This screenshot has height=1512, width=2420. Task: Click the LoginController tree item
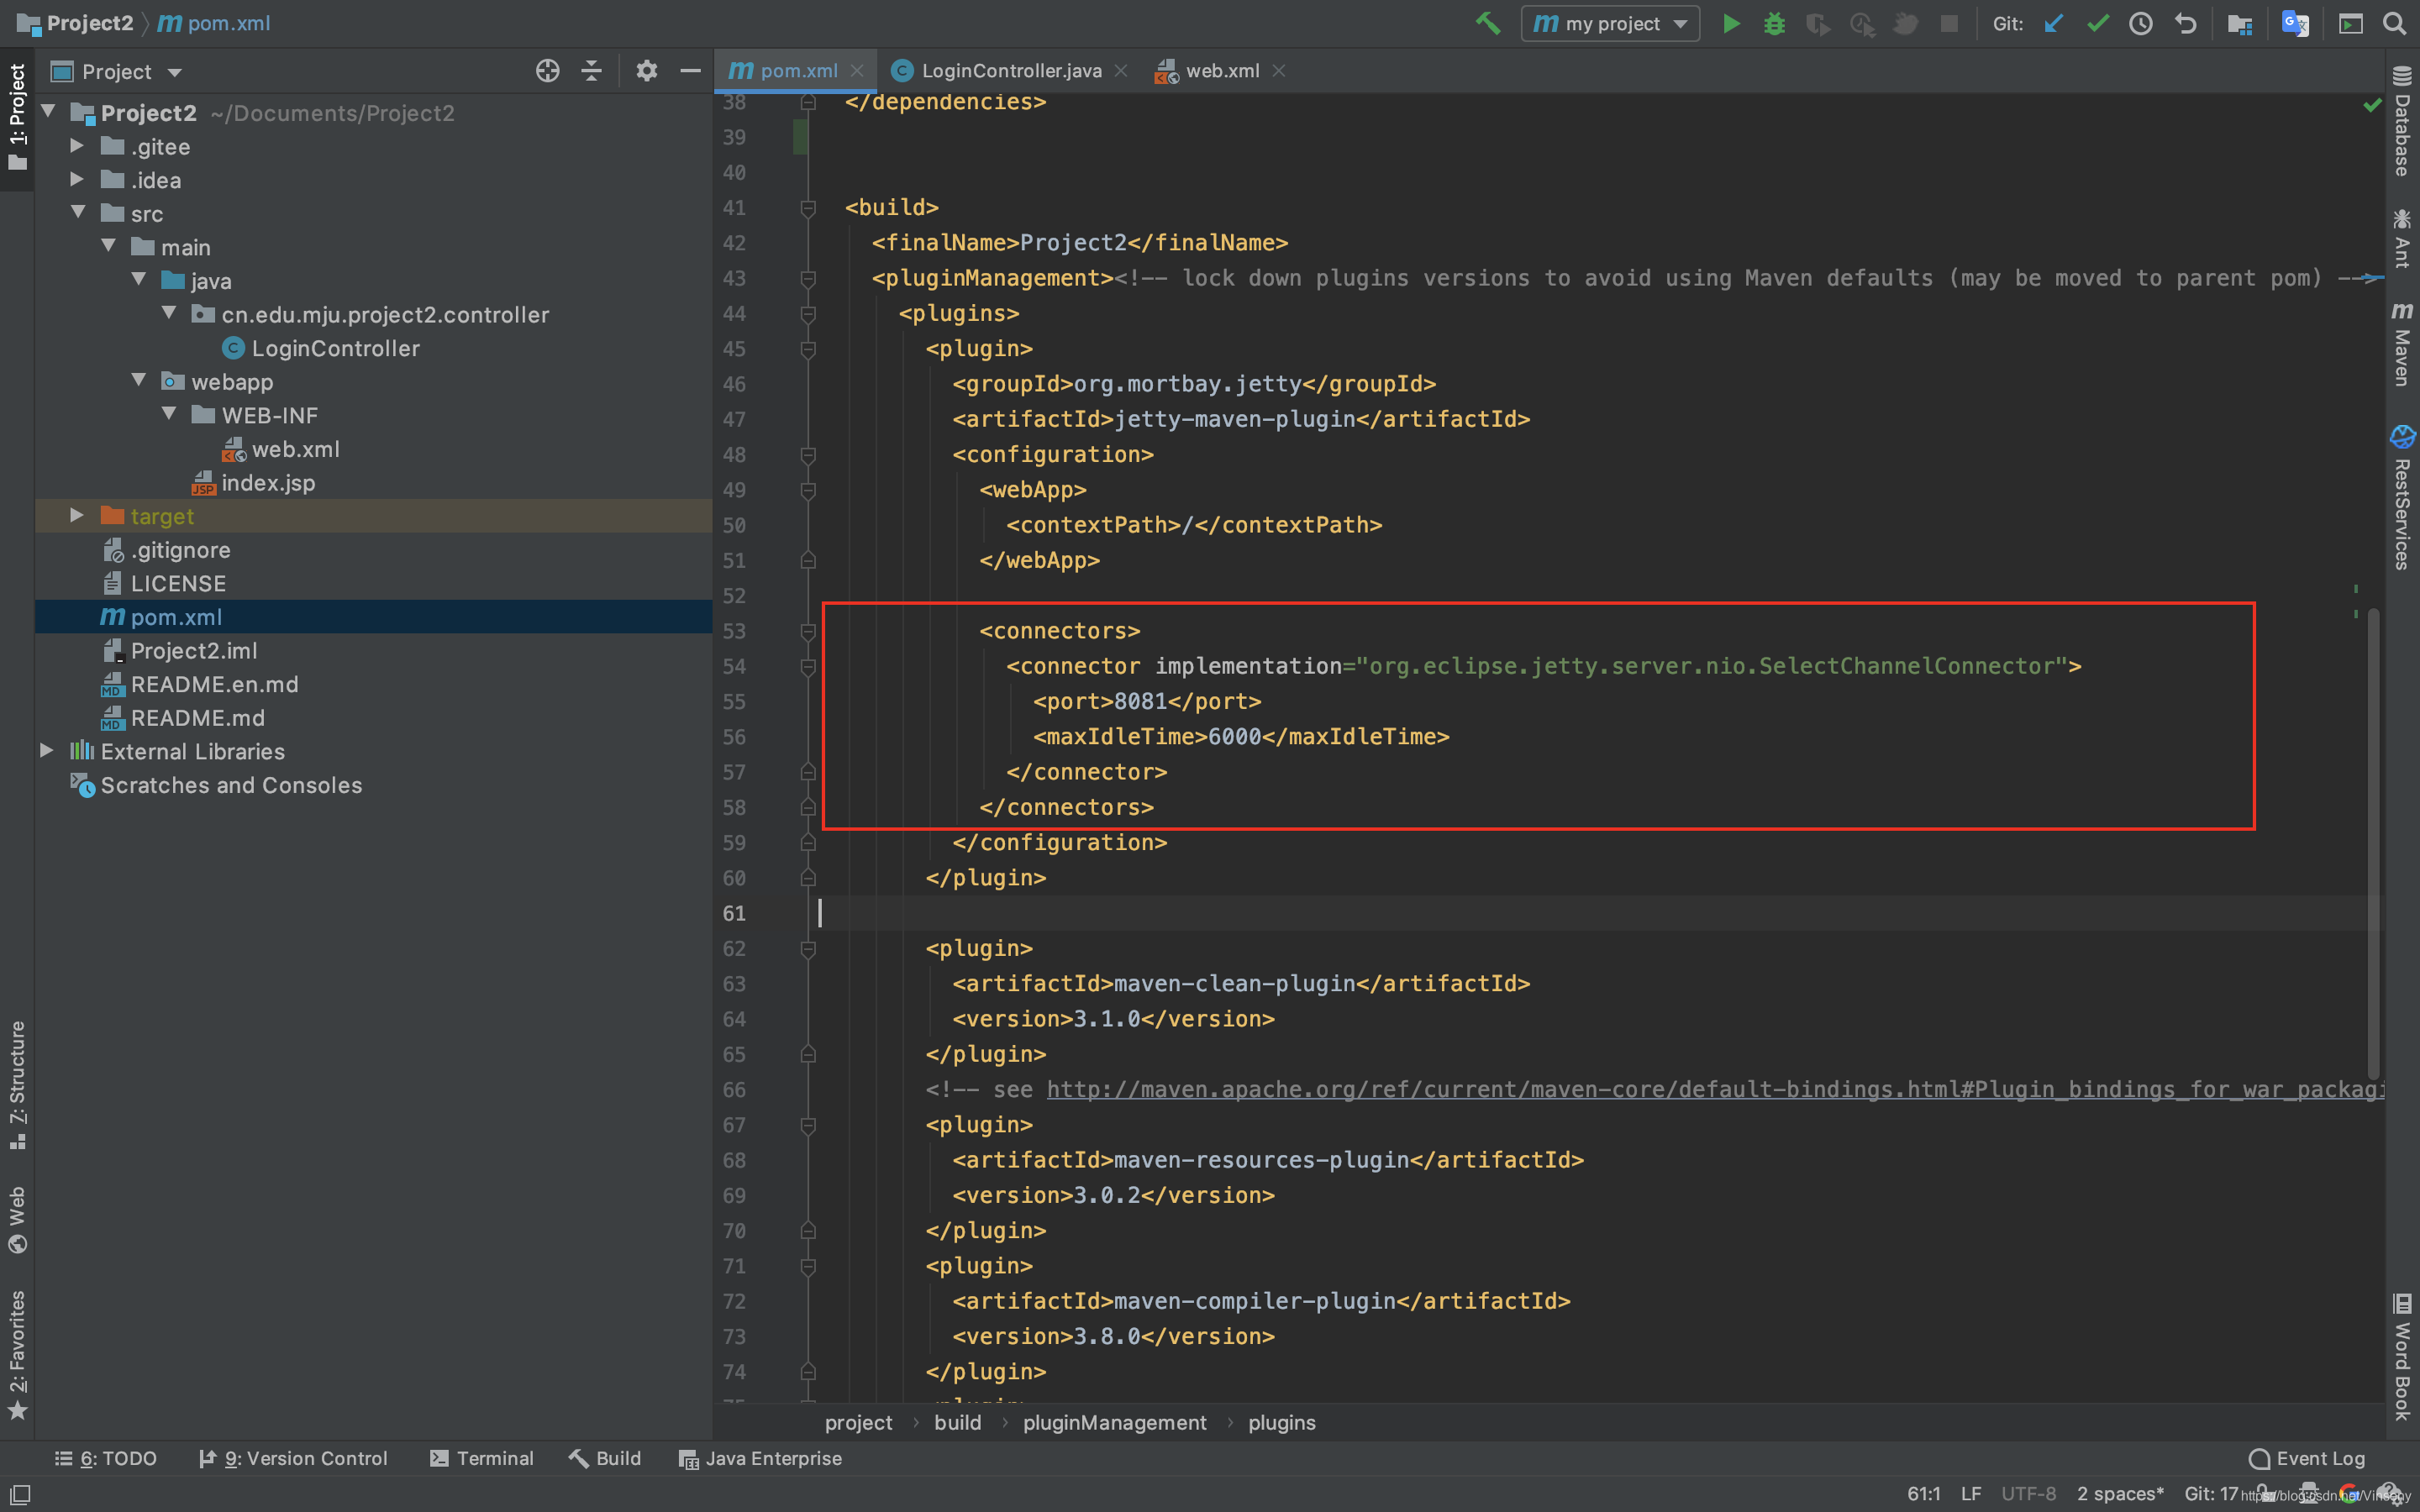click(334, 347)
